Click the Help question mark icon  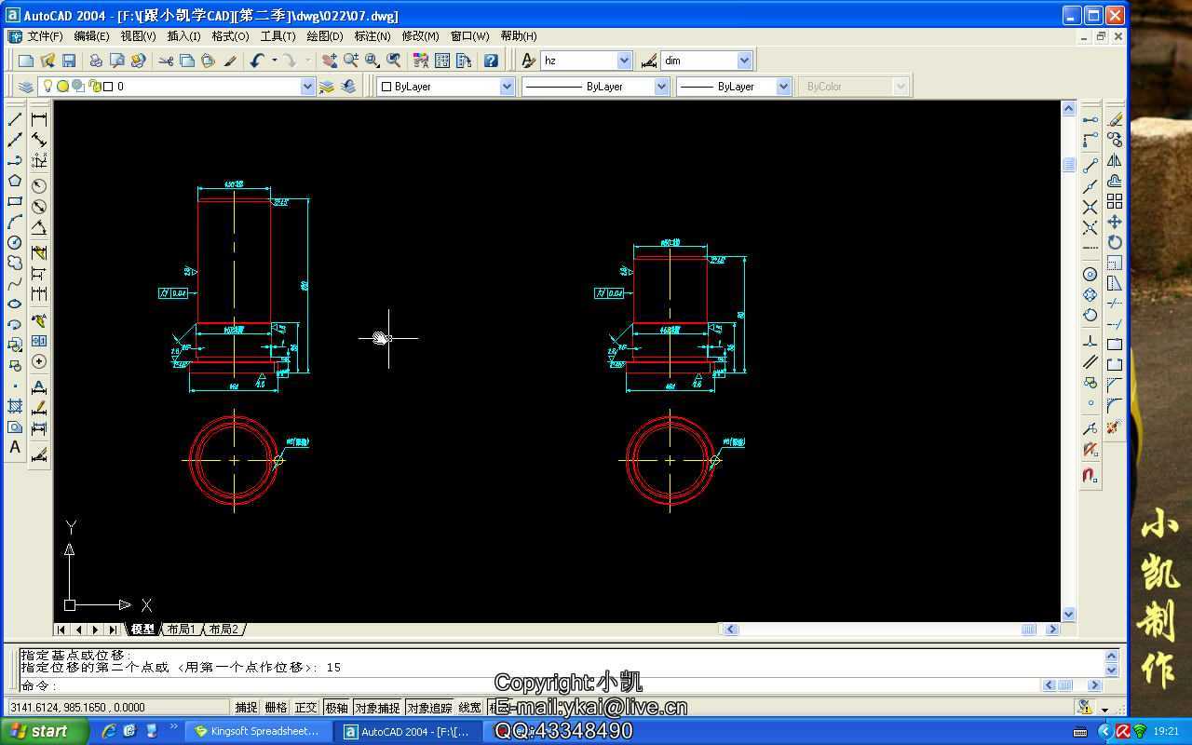click(491, 61)
